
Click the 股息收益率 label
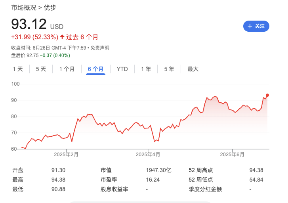(x=114, y=189)
